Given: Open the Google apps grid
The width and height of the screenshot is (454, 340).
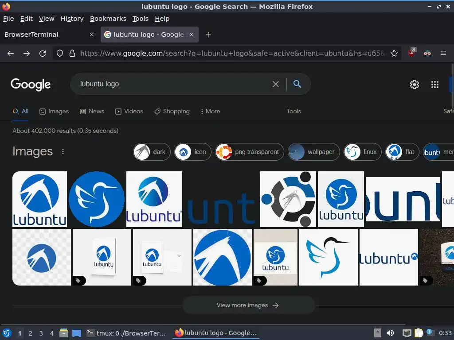Looking at the screenshot, I should click(x=435, y=85).
